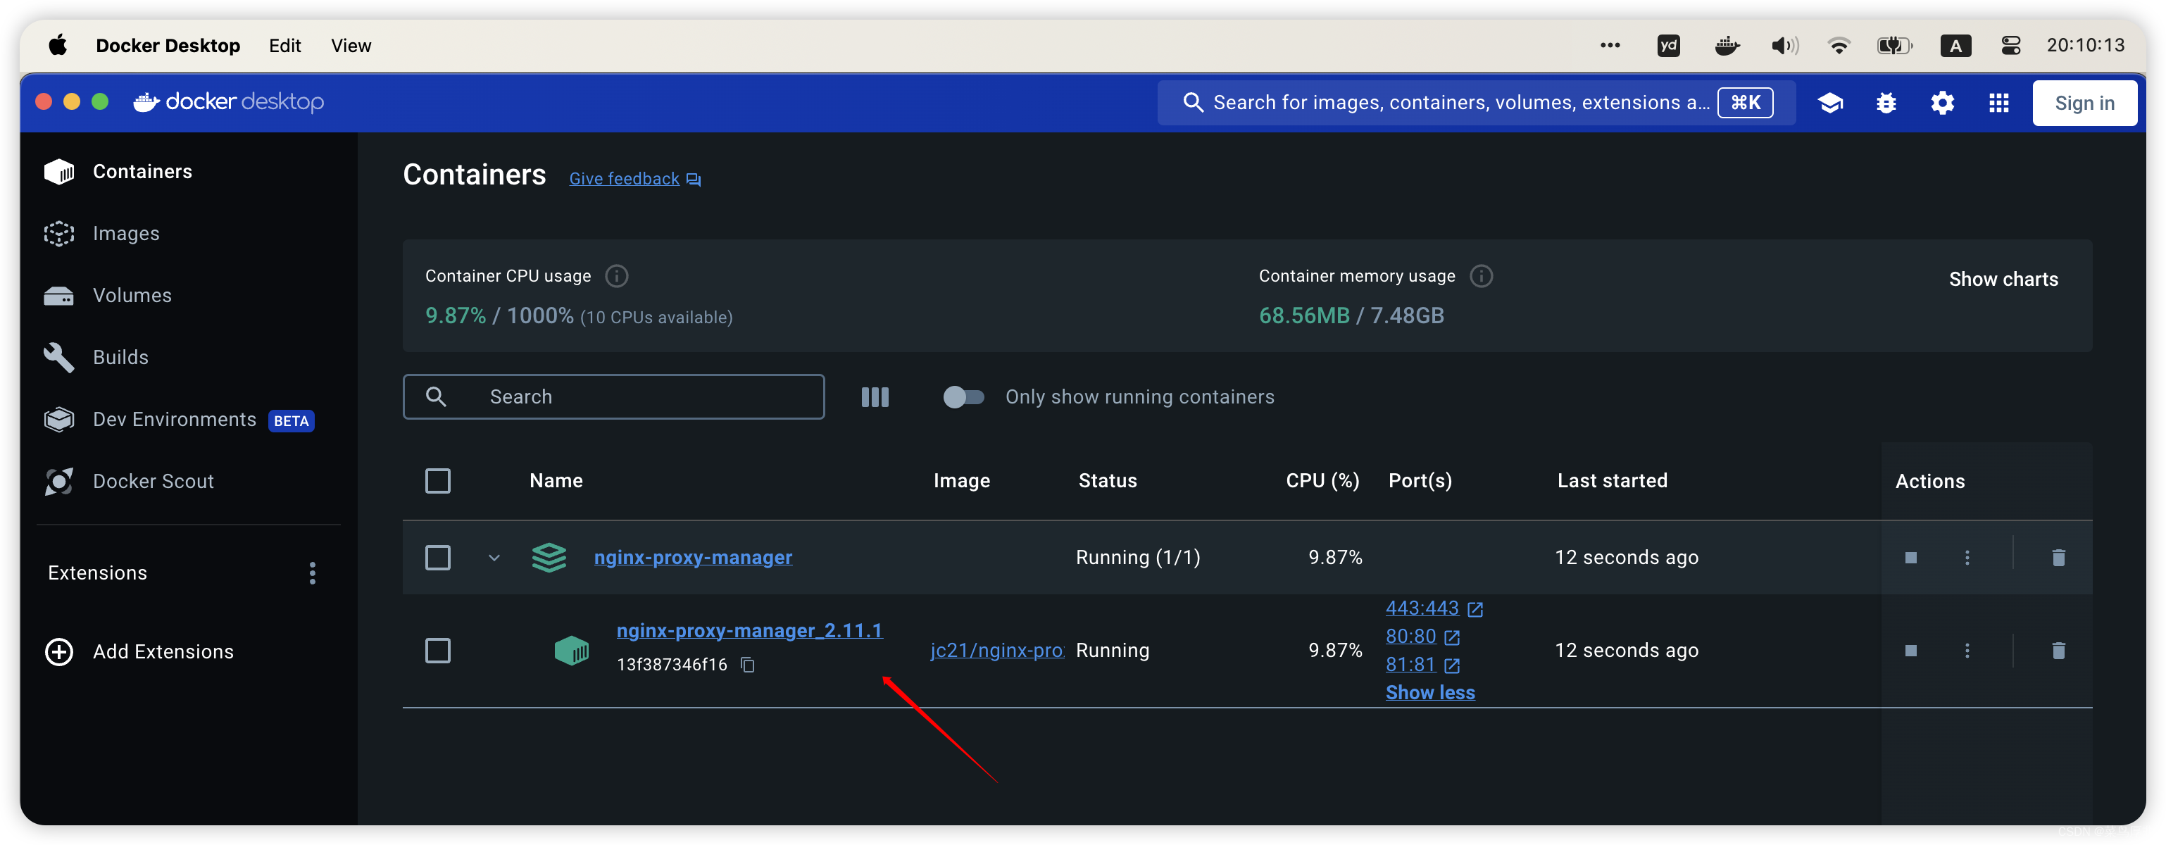Open the Builds section
Image resolution: width=2166 pixels, height=845 pixels.
click(x=120, y=356)
